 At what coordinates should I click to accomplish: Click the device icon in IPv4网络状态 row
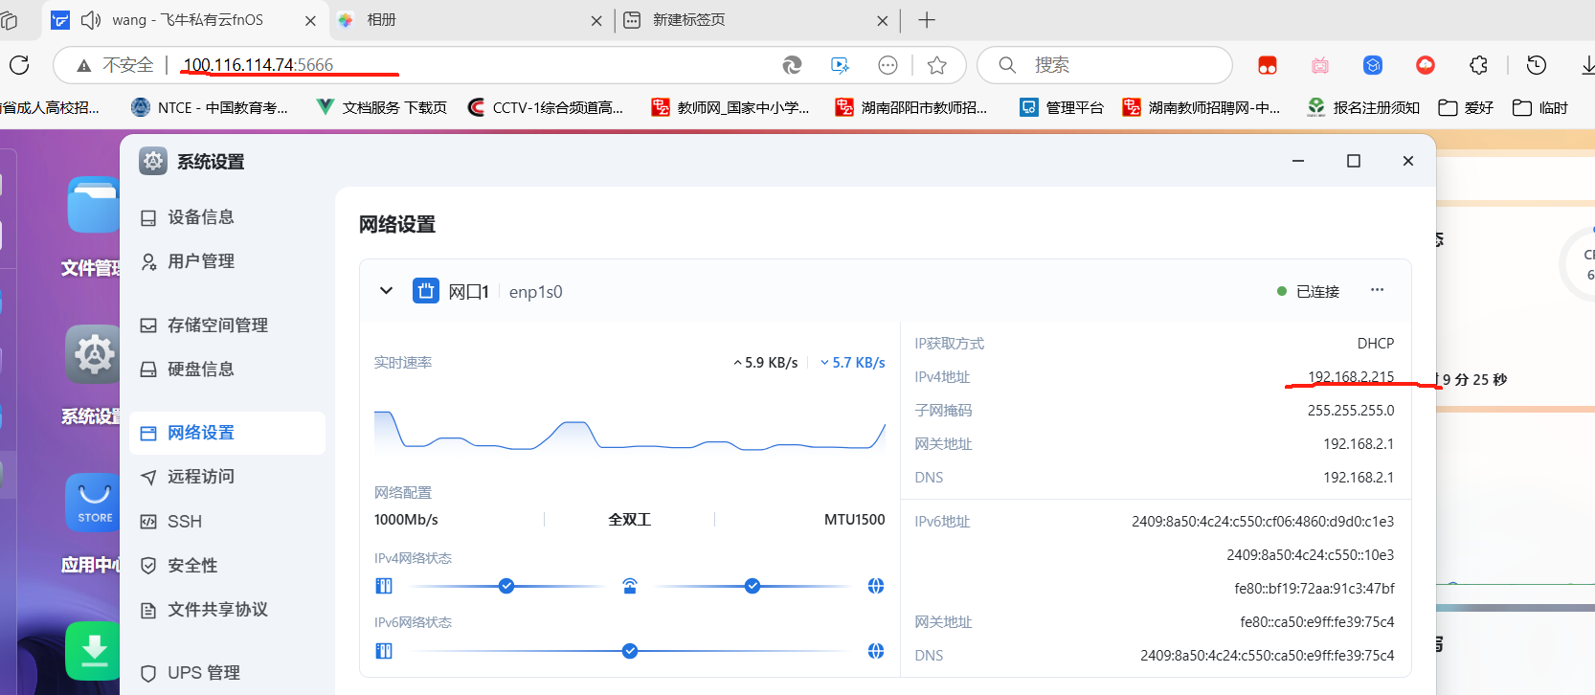point(384,586)
